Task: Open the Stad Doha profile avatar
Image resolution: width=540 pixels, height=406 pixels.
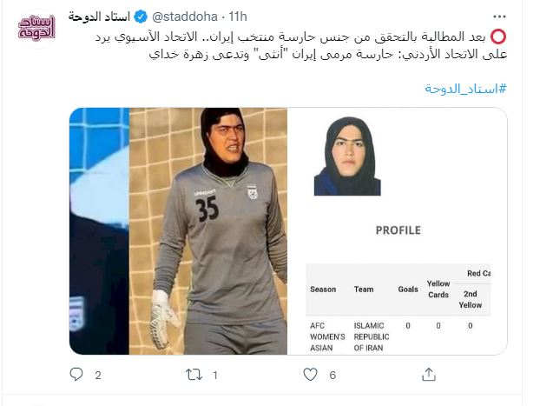Action: click(x=36, y=28)
